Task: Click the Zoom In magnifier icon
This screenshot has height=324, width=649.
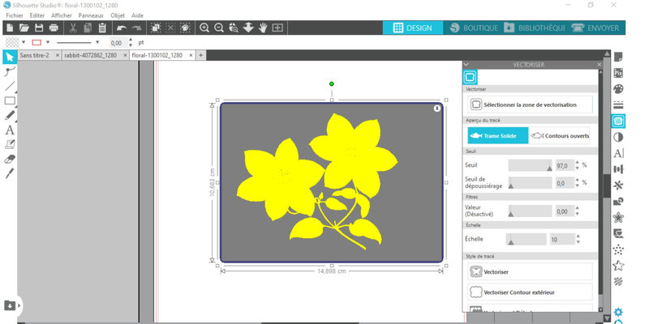Action: tap(205, 28)
